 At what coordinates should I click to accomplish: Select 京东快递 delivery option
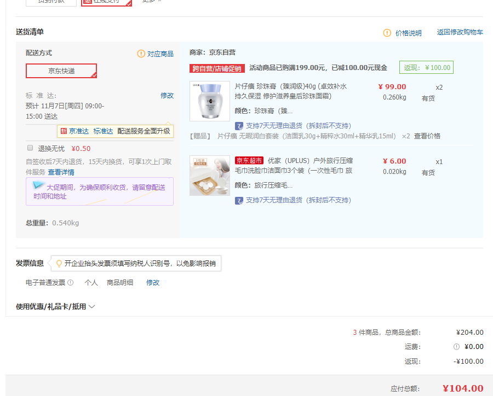click(61, 71)
